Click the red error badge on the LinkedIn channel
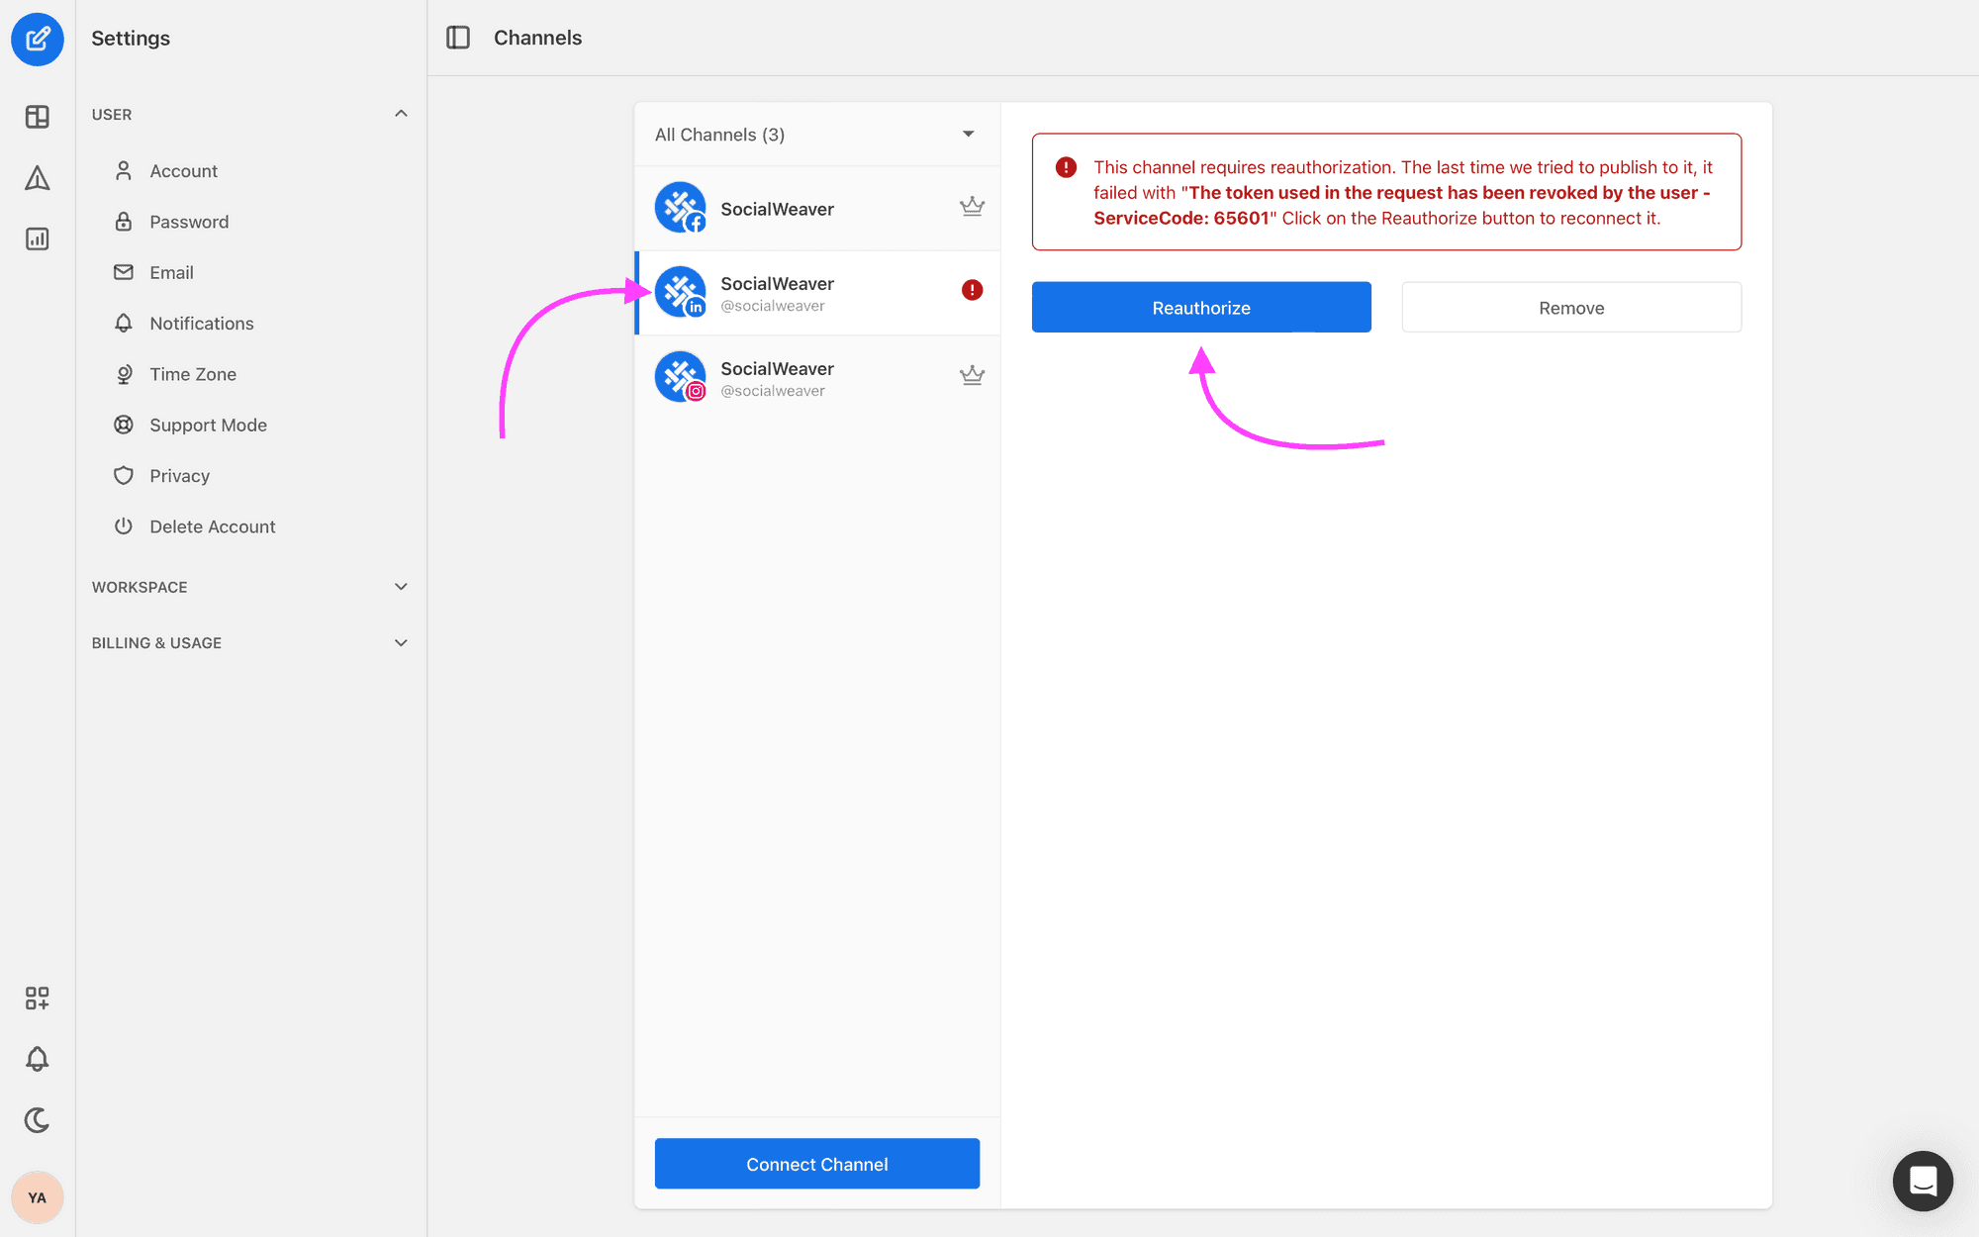The height and width of the screenshot is (1237, 1979). click(x=973, y=290)
